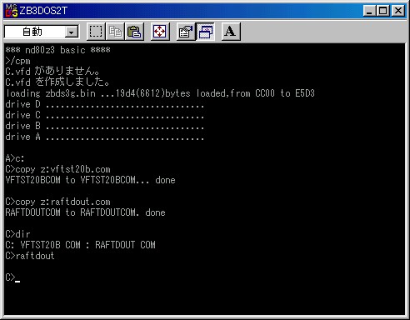Screen dimensions: 410x320
Task: Click the Mark selection toolbar icon
Action: (96, 32)
